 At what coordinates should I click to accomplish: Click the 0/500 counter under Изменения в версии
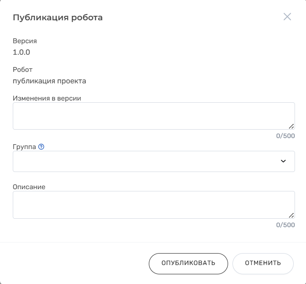(285, 136)
